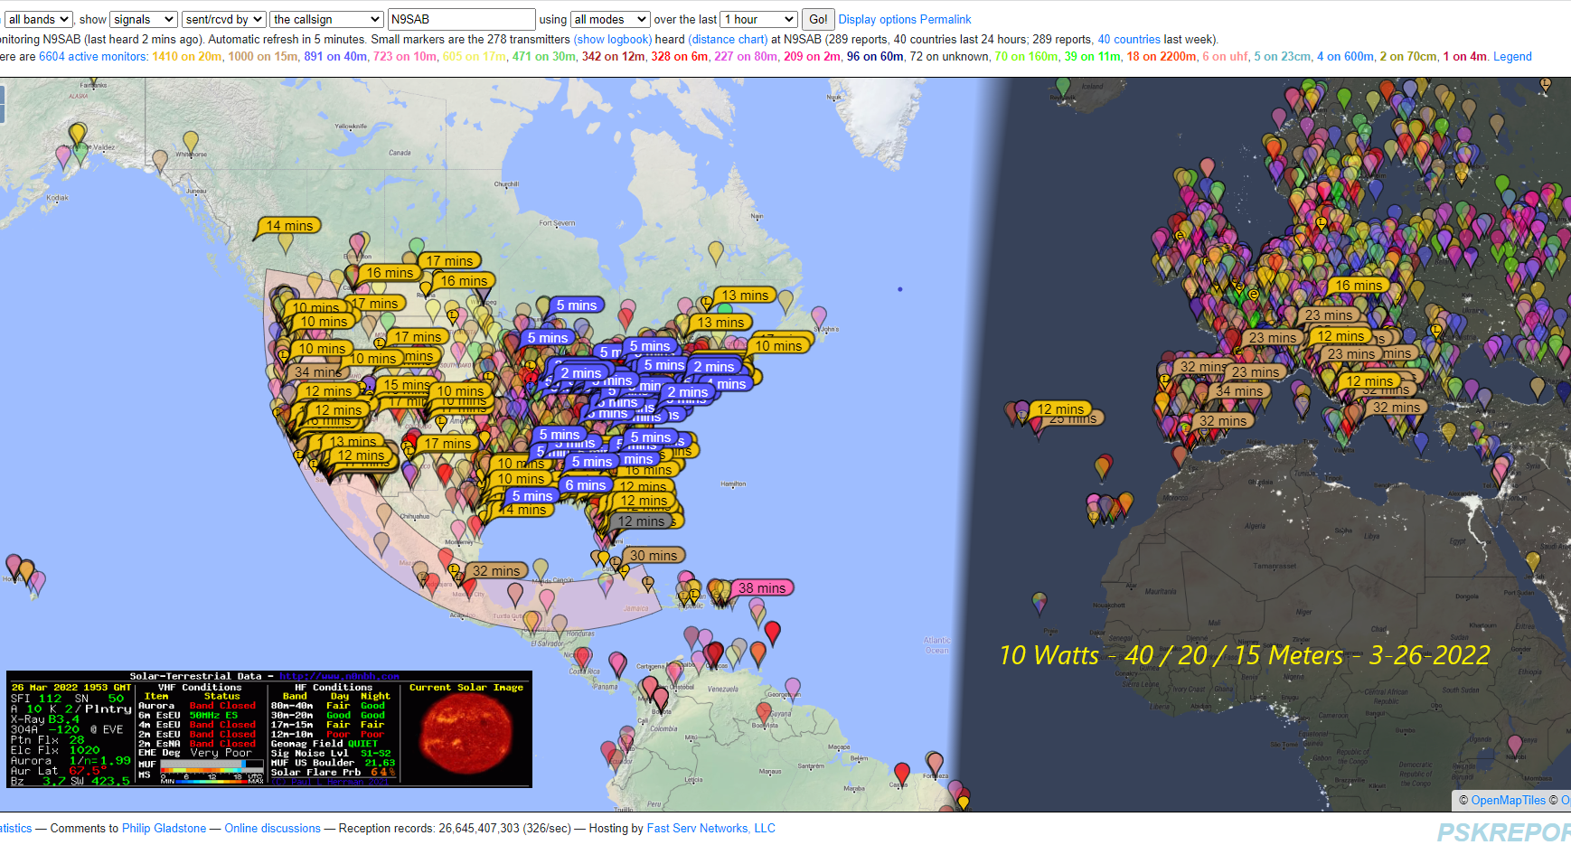Open the Legend link

pyautogui.click(x=1512, y=56)
